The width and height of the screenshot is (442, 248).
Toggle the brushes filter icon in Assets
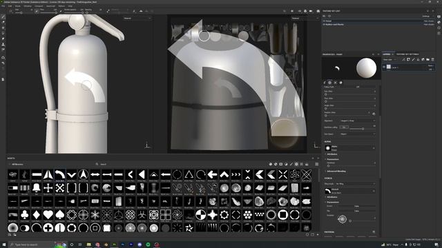tap(291, 164)
